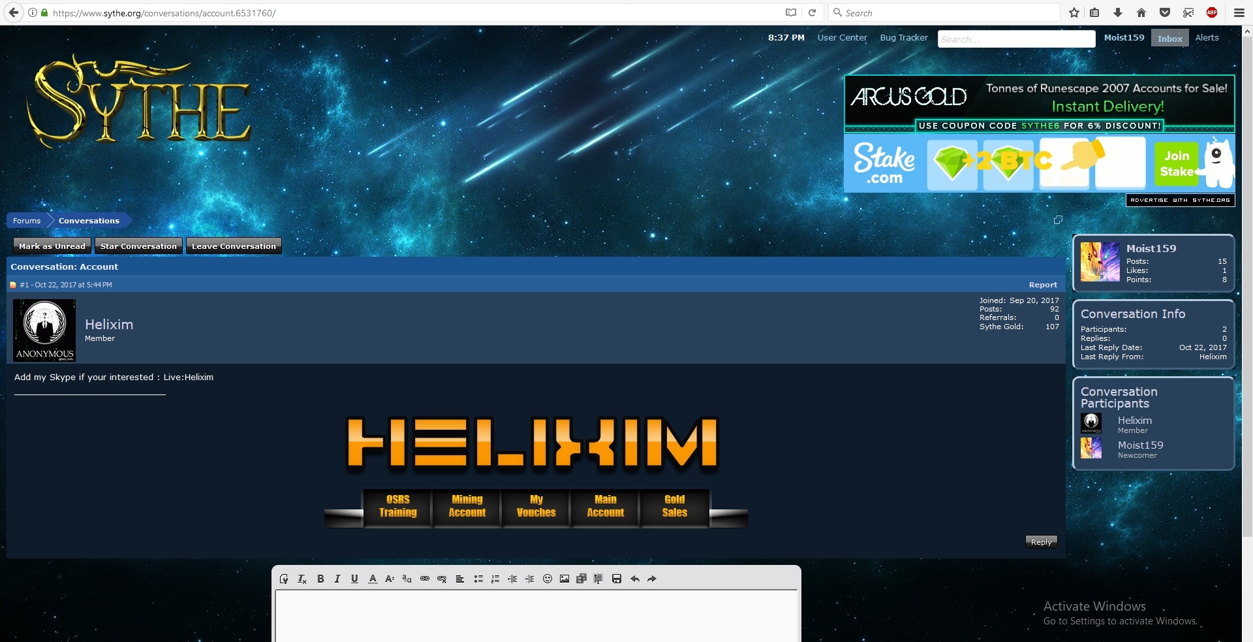Image resolution: width=1253 pixels, height=642 pixels.
Task: Open the Moist159 account menu
Action: [1124, 38]
